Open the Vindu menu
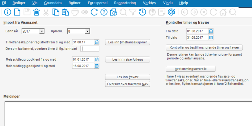Screen dimensions: 252x126 coord(168,3)
